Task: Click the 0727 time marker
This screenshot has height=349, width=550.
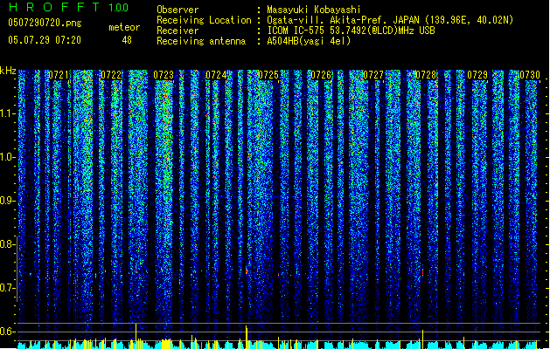Action: [x=373, y=75]
